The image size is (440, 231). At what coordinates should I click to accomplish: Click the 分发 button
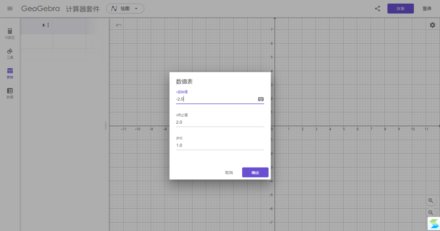click(400, 8)
